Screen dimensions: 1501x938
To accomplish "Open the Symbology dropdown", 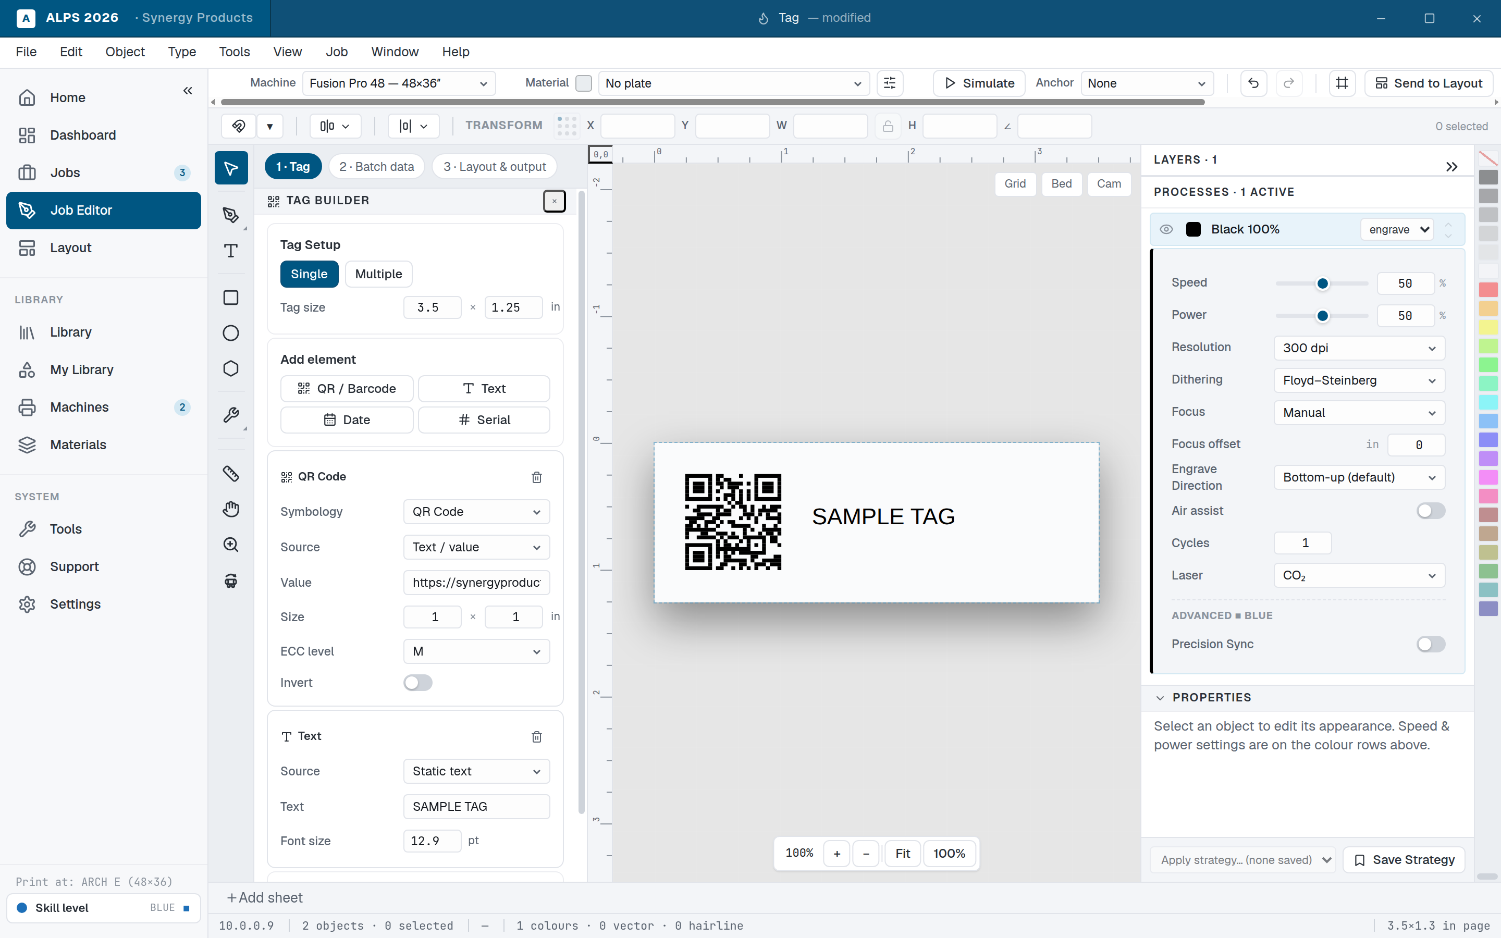I will click(x=476, y=512).
